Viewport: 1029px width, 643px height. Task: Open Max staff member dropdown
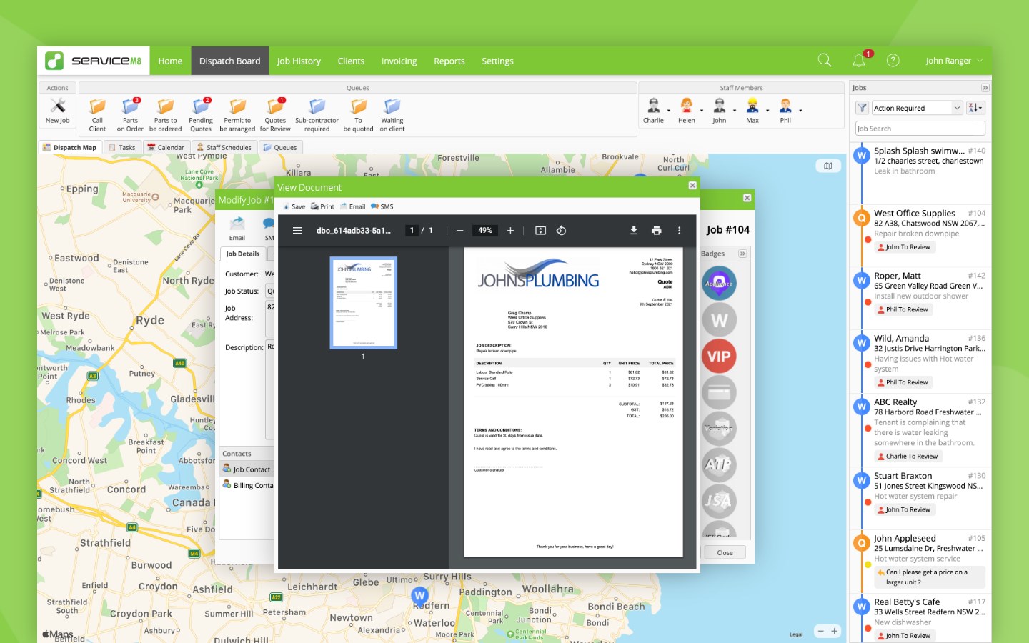click(767, 111)
